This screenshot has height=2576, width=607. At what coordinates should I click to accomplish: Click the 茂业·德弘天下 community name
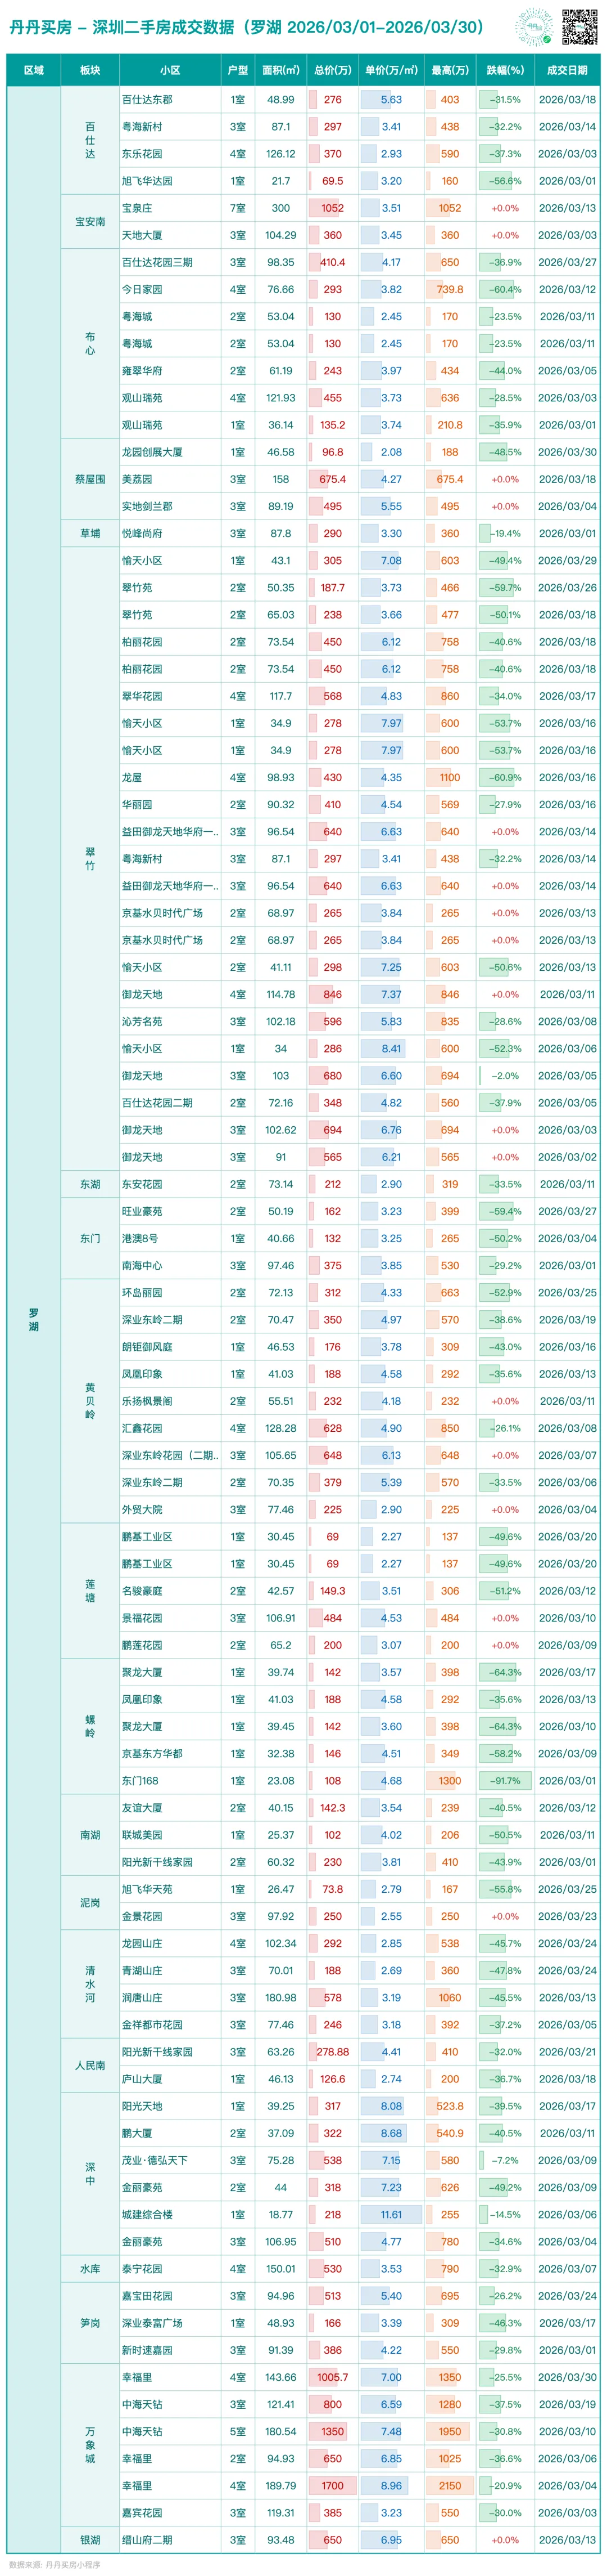click(x=155, y=2160)
